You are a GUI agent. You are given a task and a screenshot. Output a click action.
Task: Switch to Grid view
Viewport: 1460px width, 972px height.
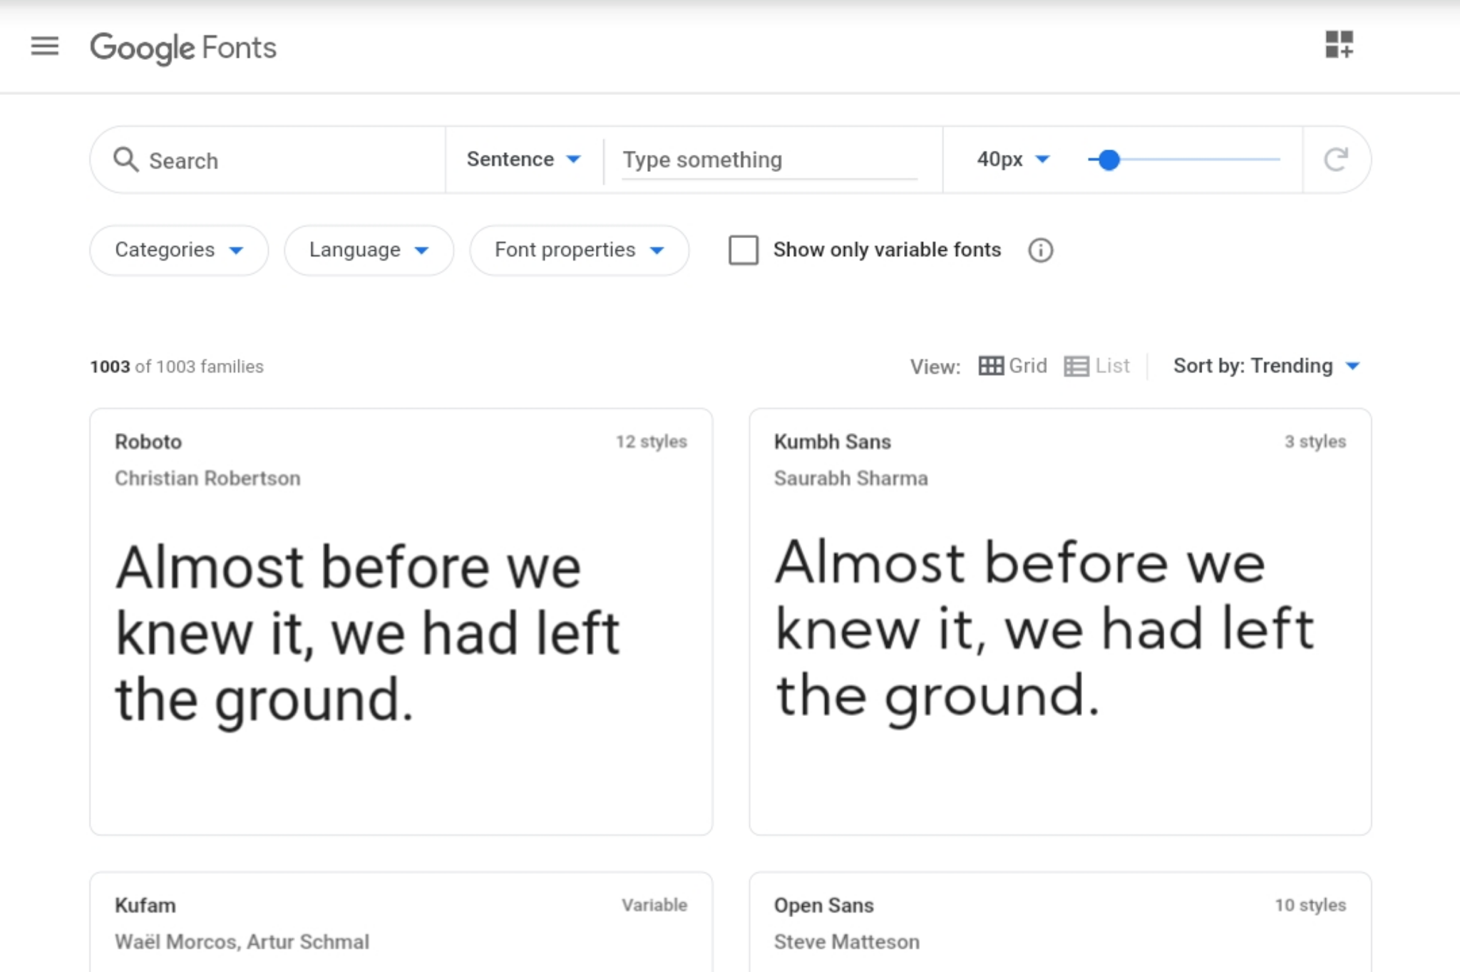[1012, 366]
